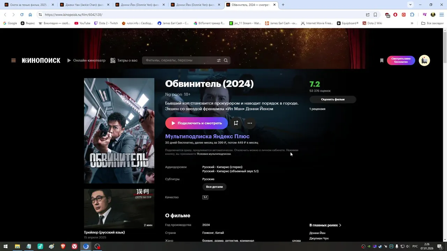Add film to watchlist with bookmark-plus icon
The image size is (447, 251).
(236, 123)
